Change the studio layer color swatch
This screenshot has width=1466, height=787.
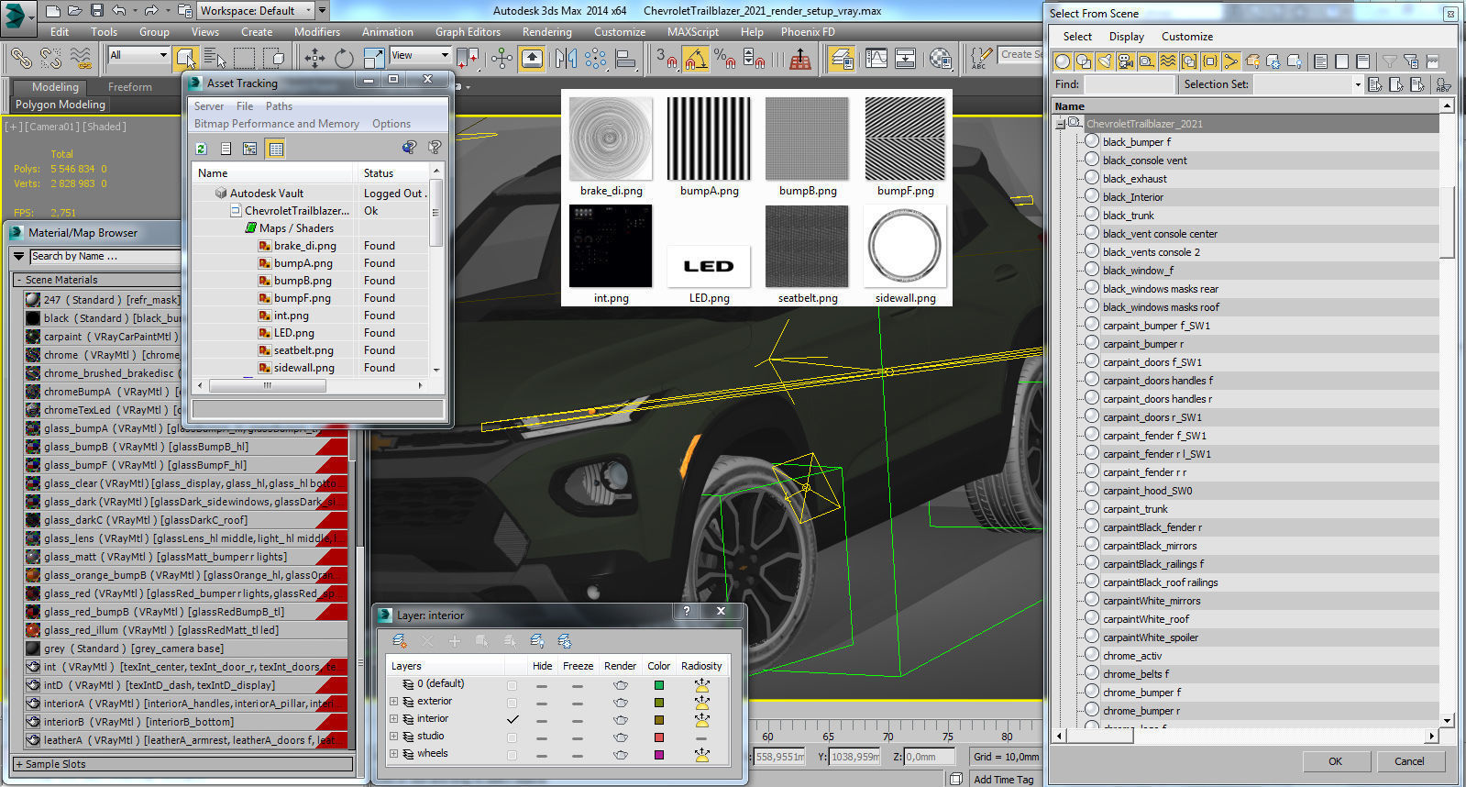(658, 737)
